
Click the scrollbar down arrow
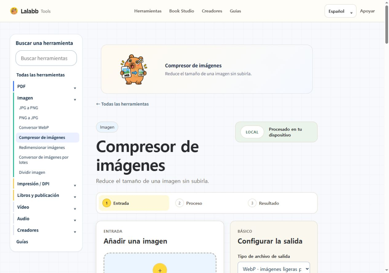(x=387, y=270)
